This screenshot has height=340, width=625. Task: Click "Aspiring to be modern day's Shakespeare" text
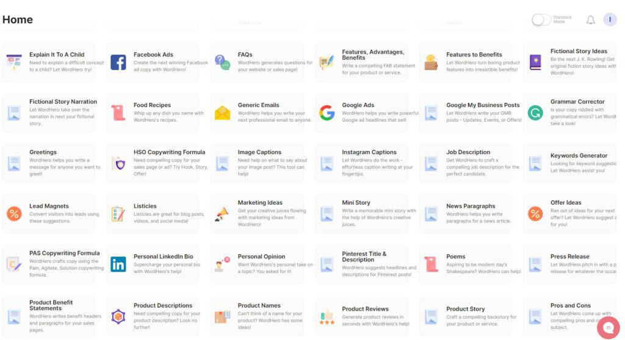pos(483,268)
